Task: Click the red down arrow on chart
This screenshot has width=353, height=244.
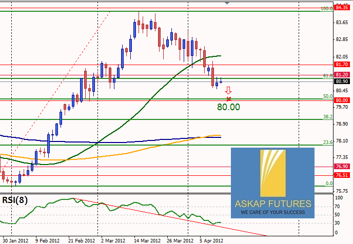Action: (x=228, y=90)
